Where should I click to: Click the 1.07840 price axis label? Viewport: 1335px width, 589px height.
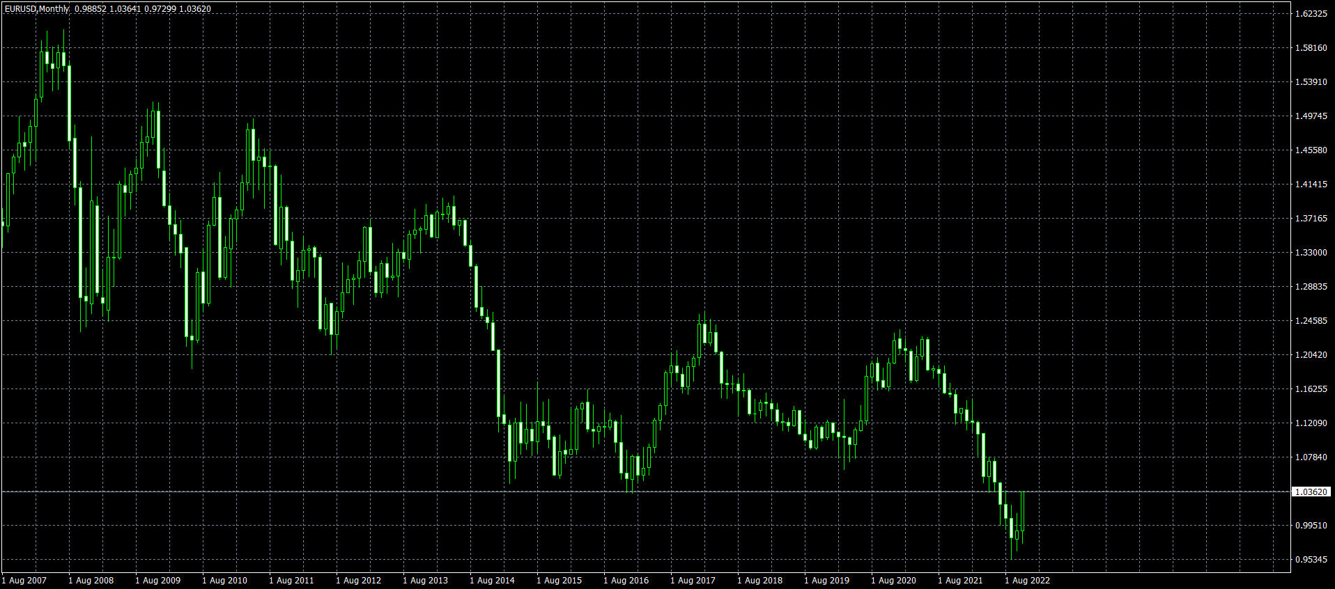1311,457
